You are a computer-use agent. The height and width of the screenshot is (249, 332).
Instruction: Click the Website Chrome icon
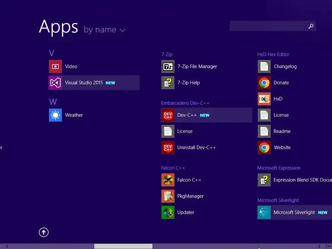(x=264, y=148)
